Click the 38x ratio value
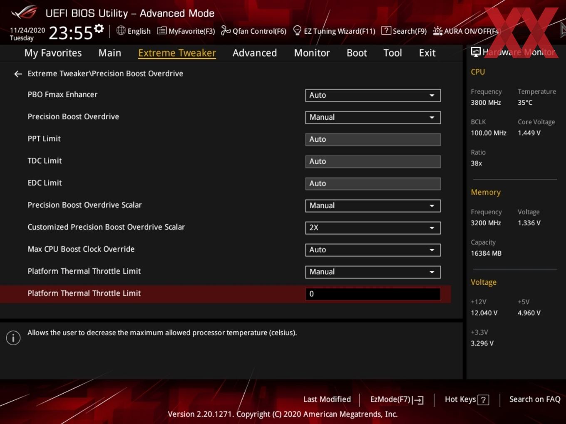This screenshot has width=566, height=424. click(x=476, y=163)
